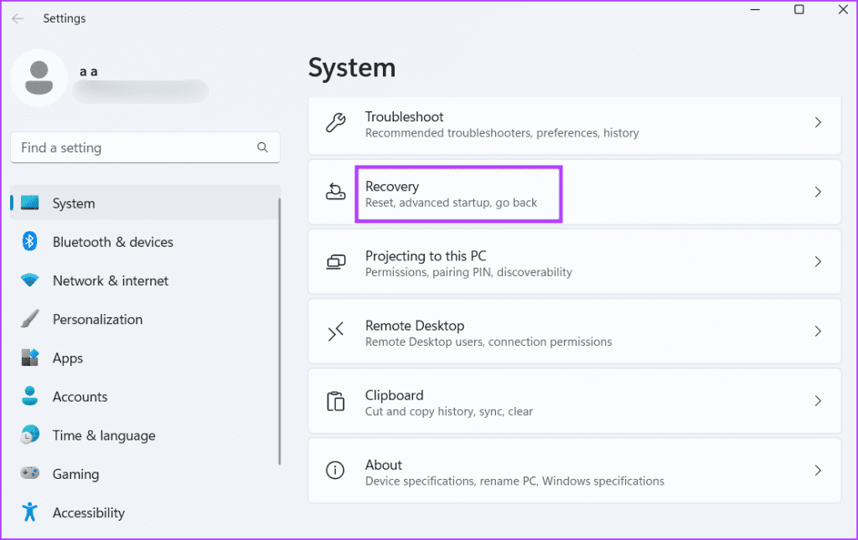Click the Find a setting search box
Image resolution: width=858 pixels, height=540 pixels.
[x=134, y=148]
